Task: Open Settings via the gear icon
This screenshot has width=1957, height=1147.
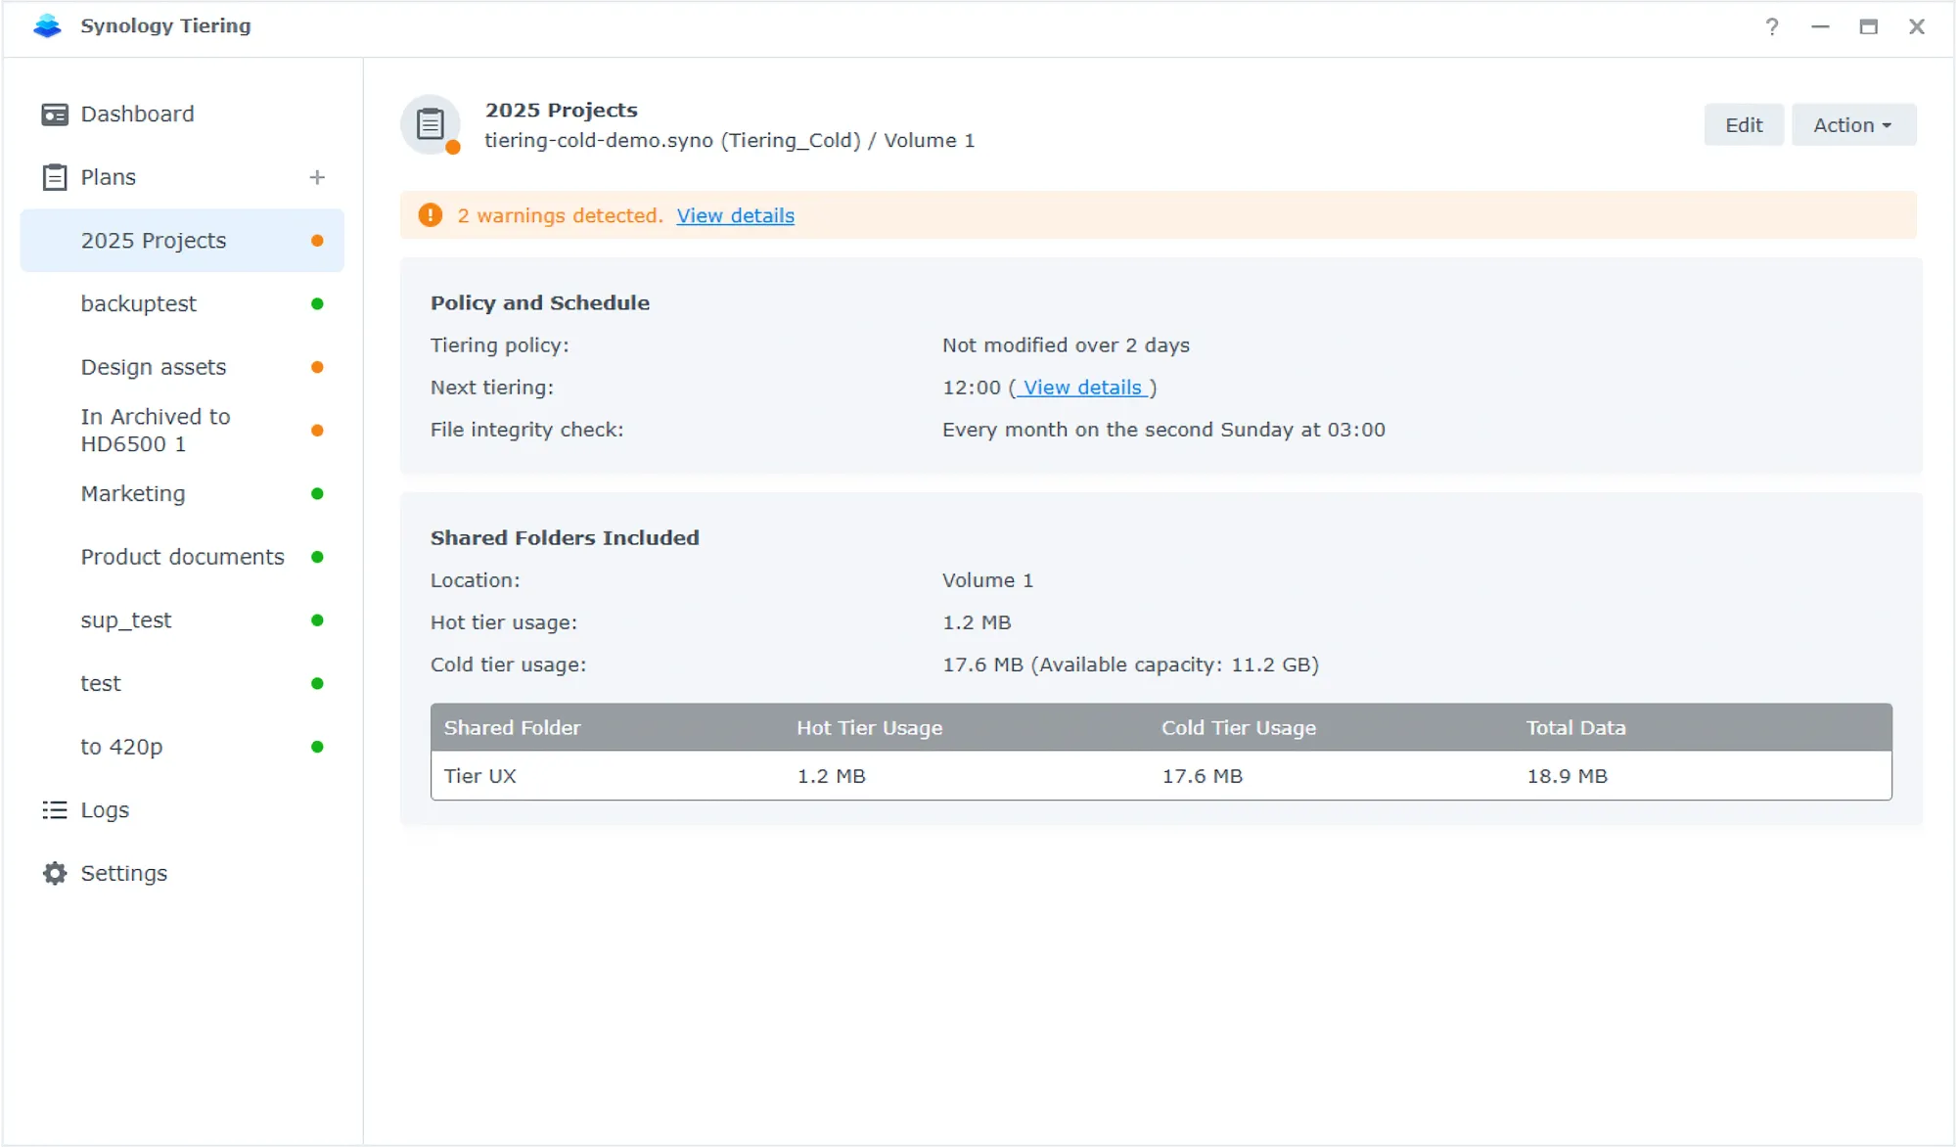Action: click(x=55, y=873)
